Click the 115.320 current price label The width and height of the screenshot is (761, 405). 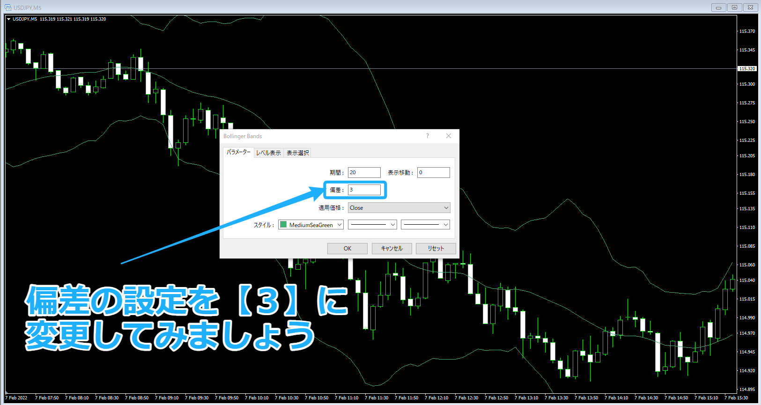pyautogui.click(x=747, y=69)
